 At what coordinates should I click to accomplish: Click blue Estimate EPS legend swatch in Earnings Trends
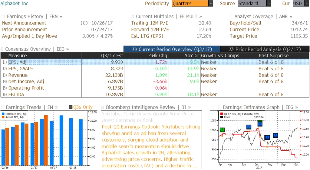[x=3, y=114]
